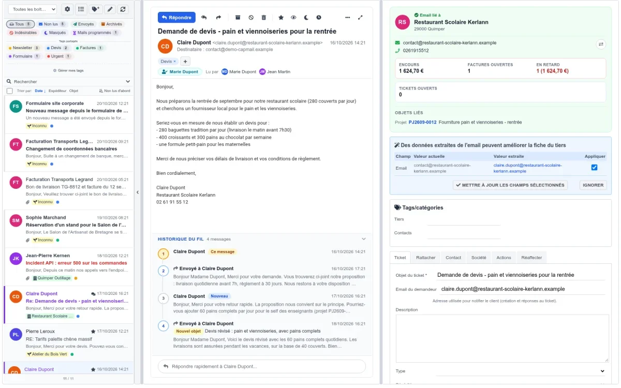Image resolution: width=621 pixels, height=388 pixels.
Task: Click the search magnifier icon
Action: (9, 81)
